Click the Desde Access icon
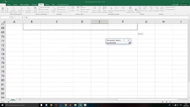Image resolution: width=190 pixels, height=107 pixels. pyautogui.click(x=3, y=10)
